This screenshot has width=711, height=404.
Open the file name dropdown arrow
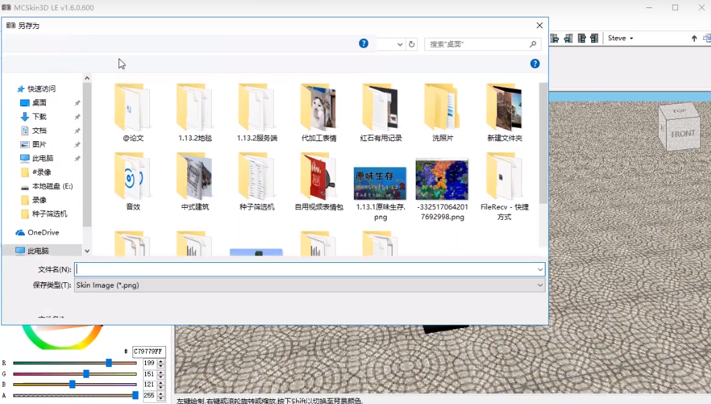pyautogui.click(x=539, y=270)
